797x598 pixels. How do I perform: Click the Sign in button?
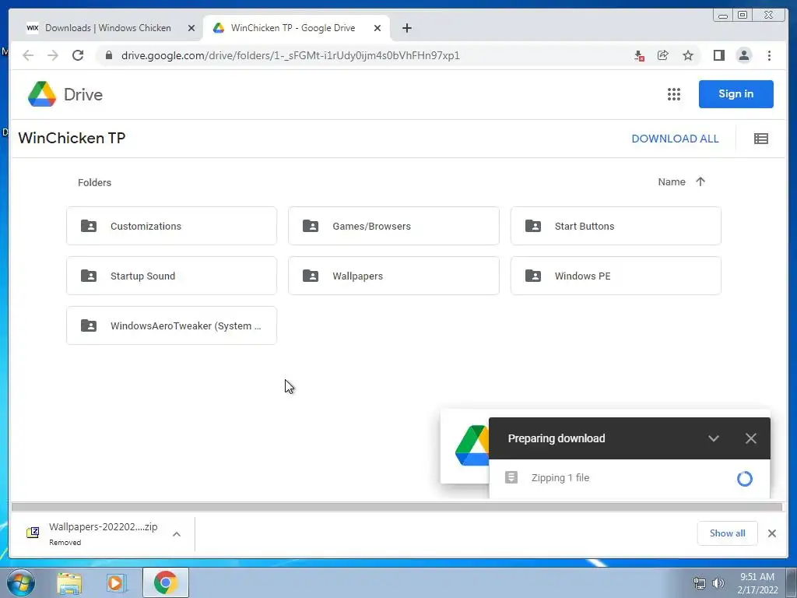click(x=736, y=94)
